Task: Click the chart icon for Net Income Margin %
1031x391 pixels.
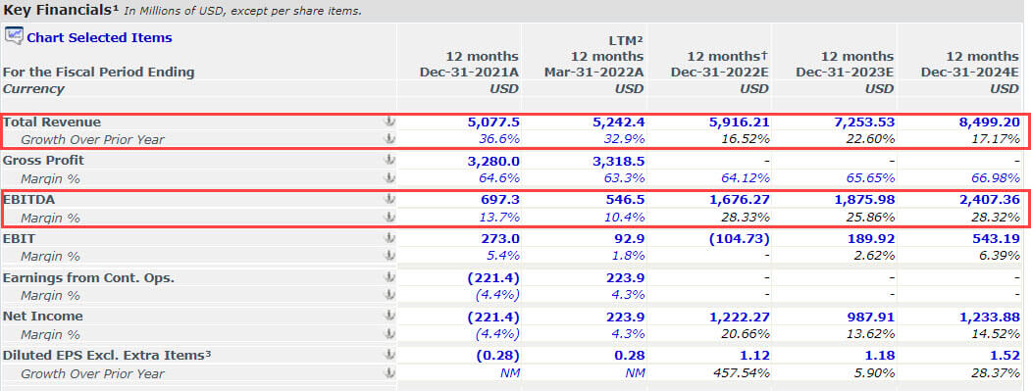Action: pos(389,334)
